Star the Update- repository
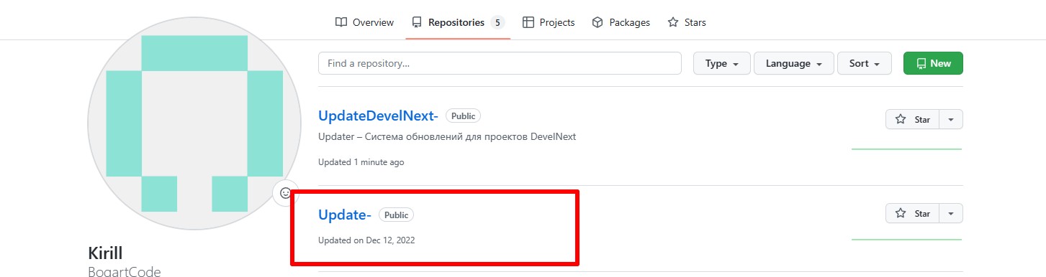This screenshot has height=277, width=1046. click(912, 213)
